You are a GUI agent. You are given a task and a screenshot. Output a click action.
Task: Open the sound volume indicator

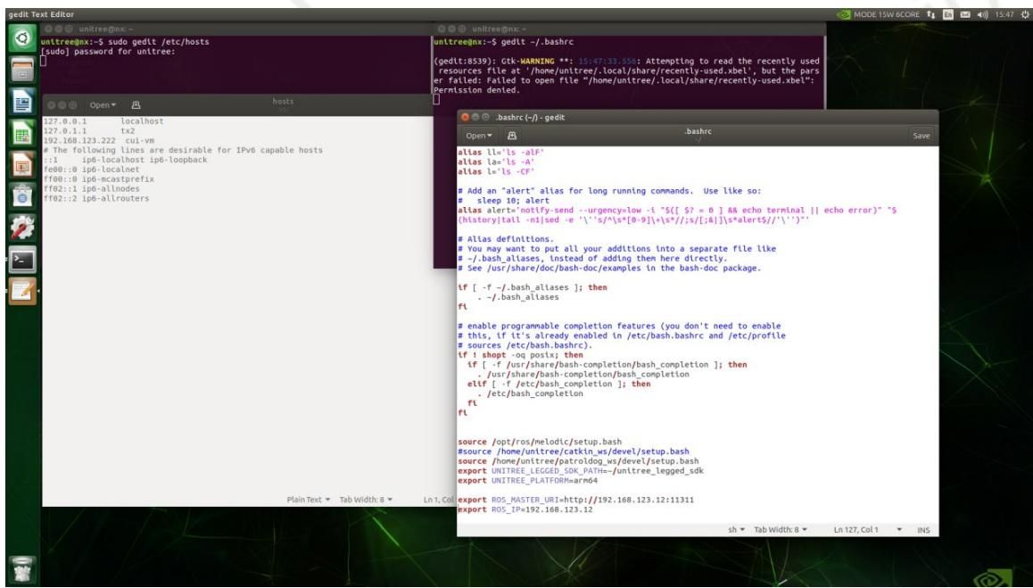pos(982,14)
